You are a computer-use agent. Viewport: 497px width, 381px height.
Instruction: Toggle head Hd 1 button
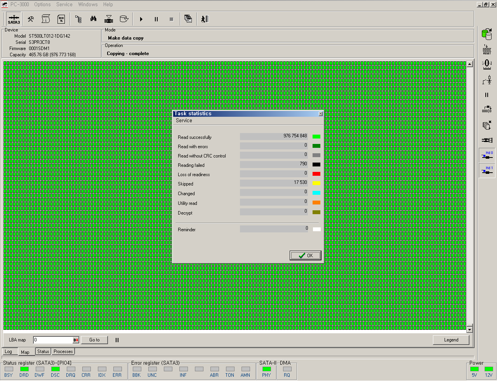pos(487,170)
